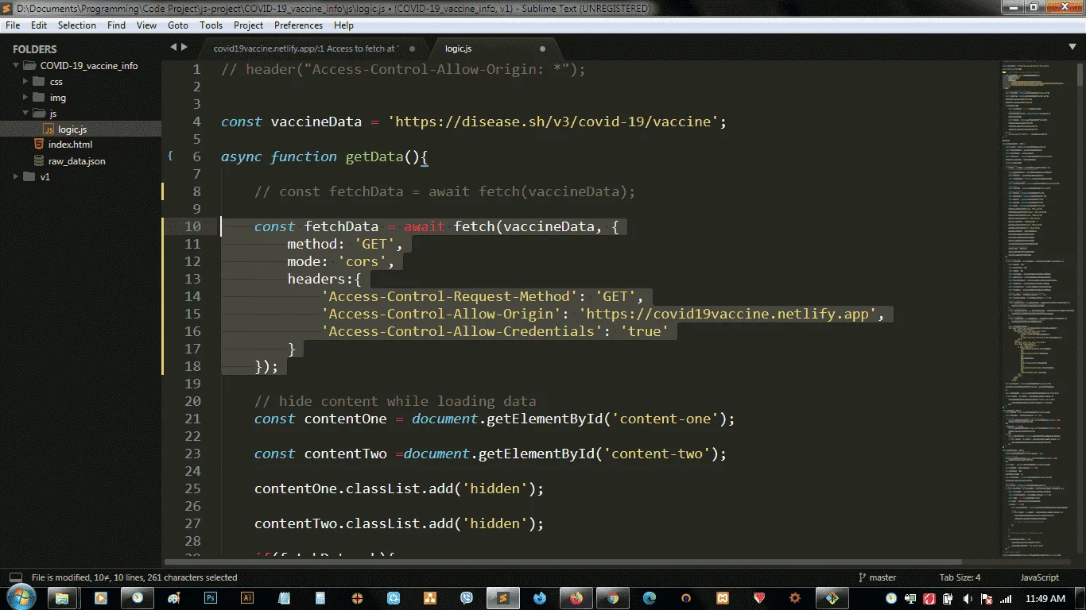Screen dimensions: 1086x610
Task: Open the Goto menu
Action: click(x=178, y=25)
